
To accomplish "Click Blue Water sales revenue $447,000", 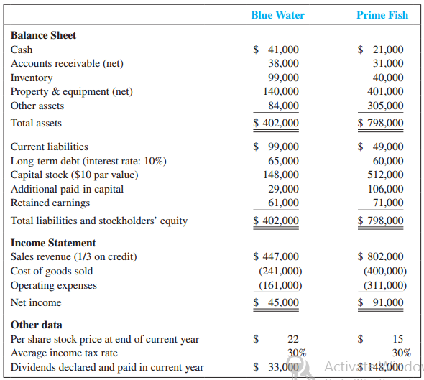I will pos(276,256).
